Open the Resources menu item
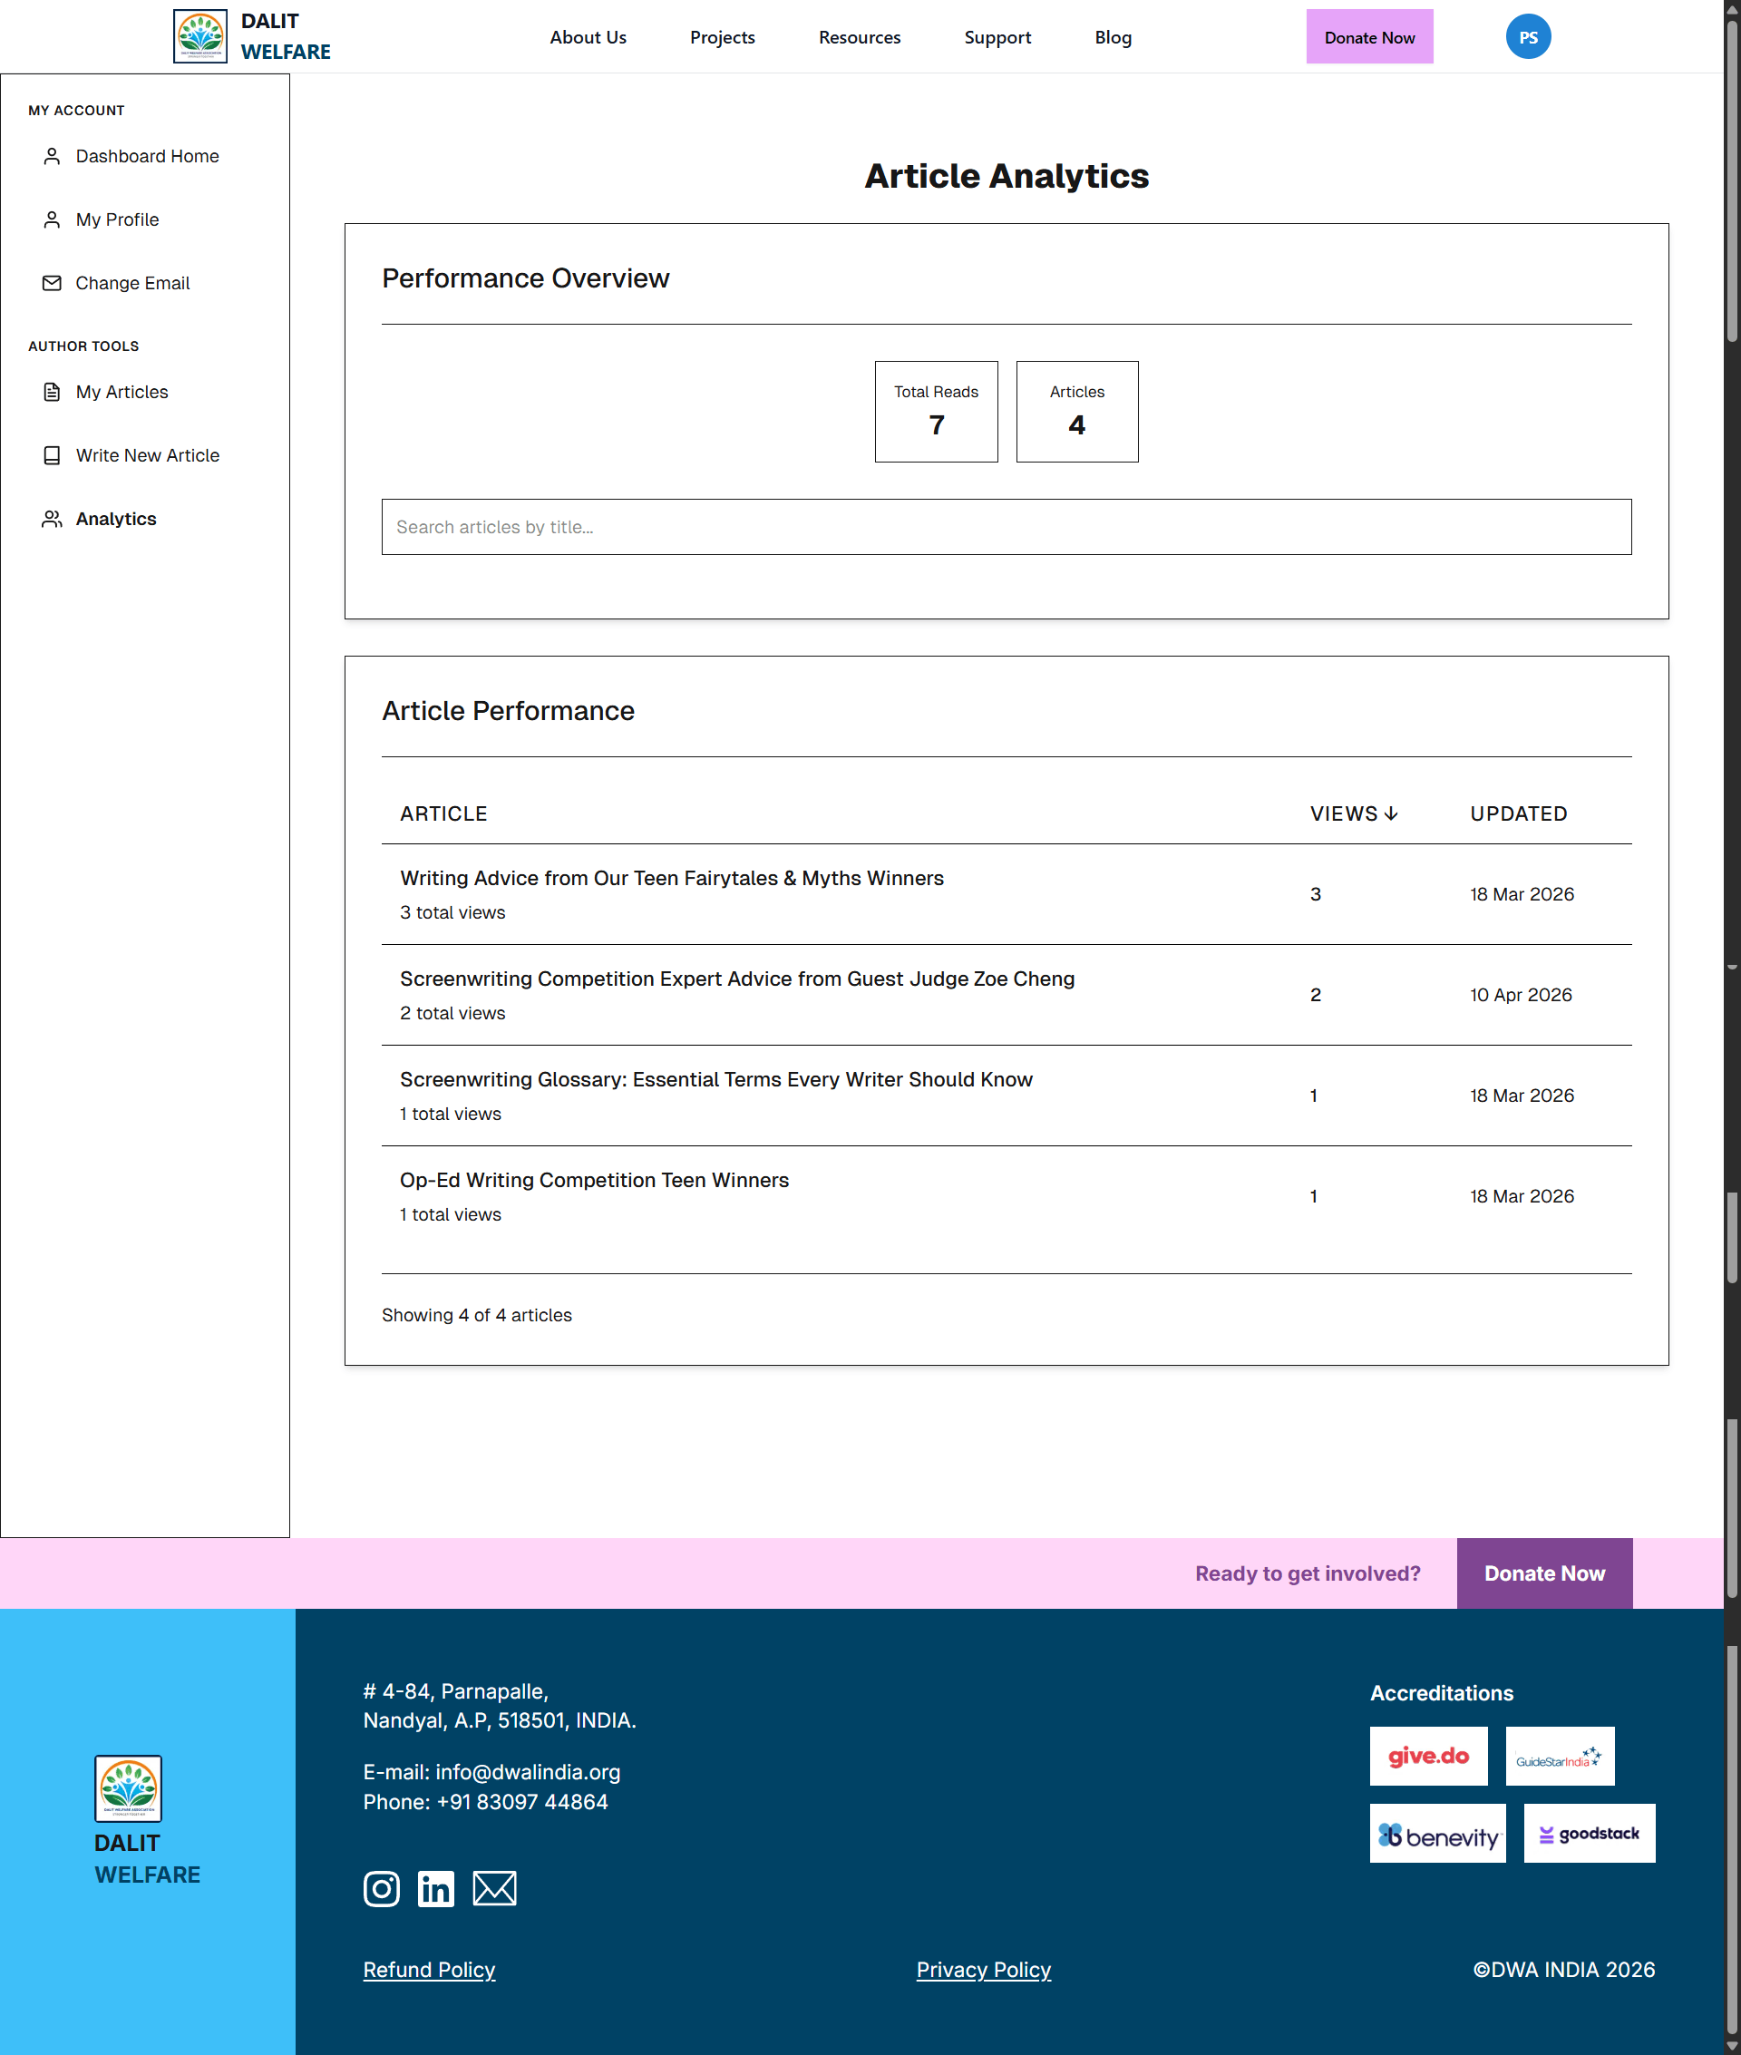Screen dimensions: 1741x2055 tap(859, 36)
